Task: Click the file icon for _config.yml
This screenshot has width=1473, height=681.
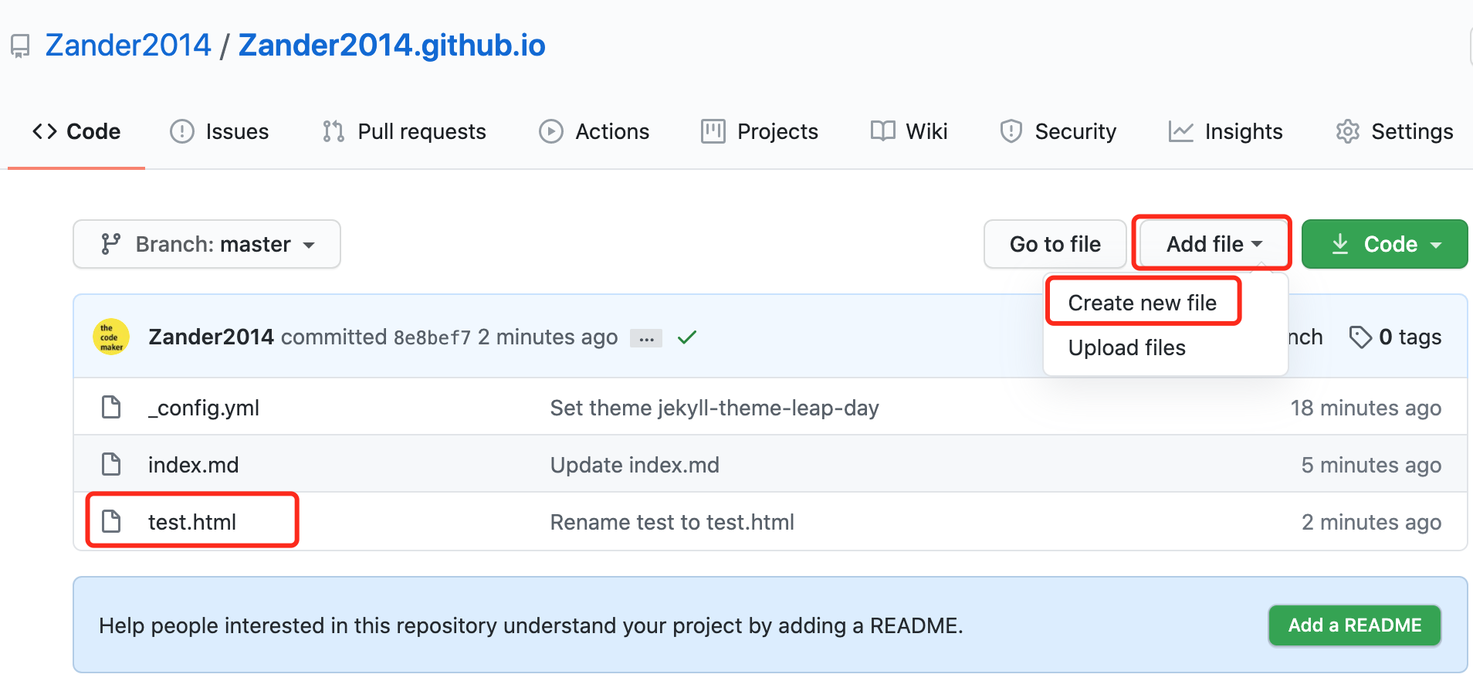Action: pos(112,407)
